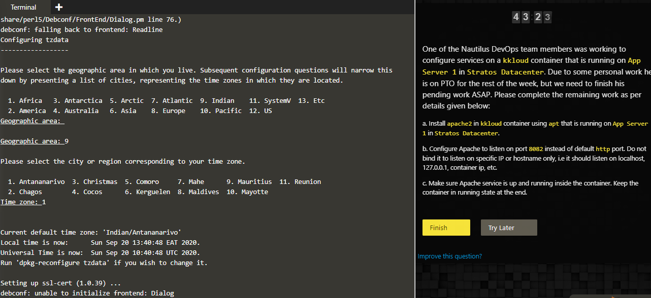Select the Terminal tab
This screenshot has height=298, width=651.
(23, 7)
